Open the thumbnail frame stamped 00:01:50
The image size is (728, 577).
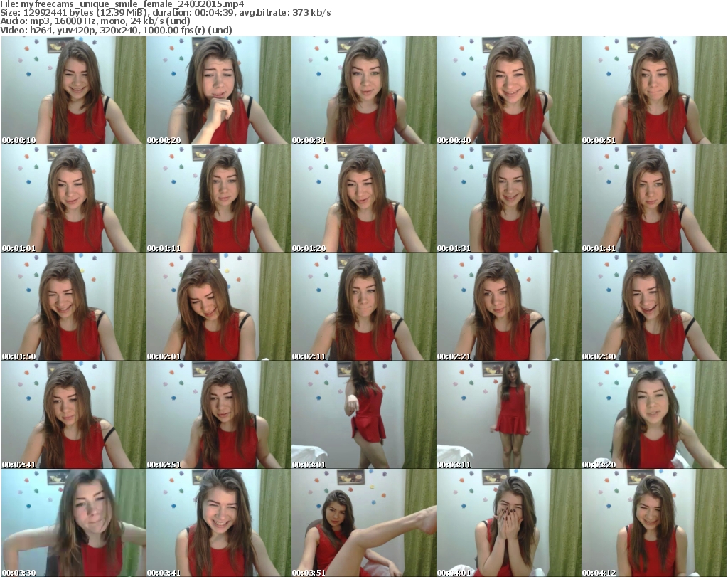tap(74, 307)
